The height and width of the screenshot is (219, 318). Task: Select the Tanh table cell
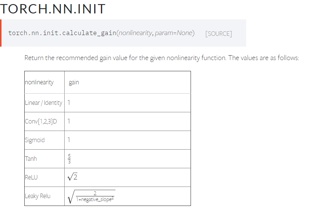pos(44,159)
